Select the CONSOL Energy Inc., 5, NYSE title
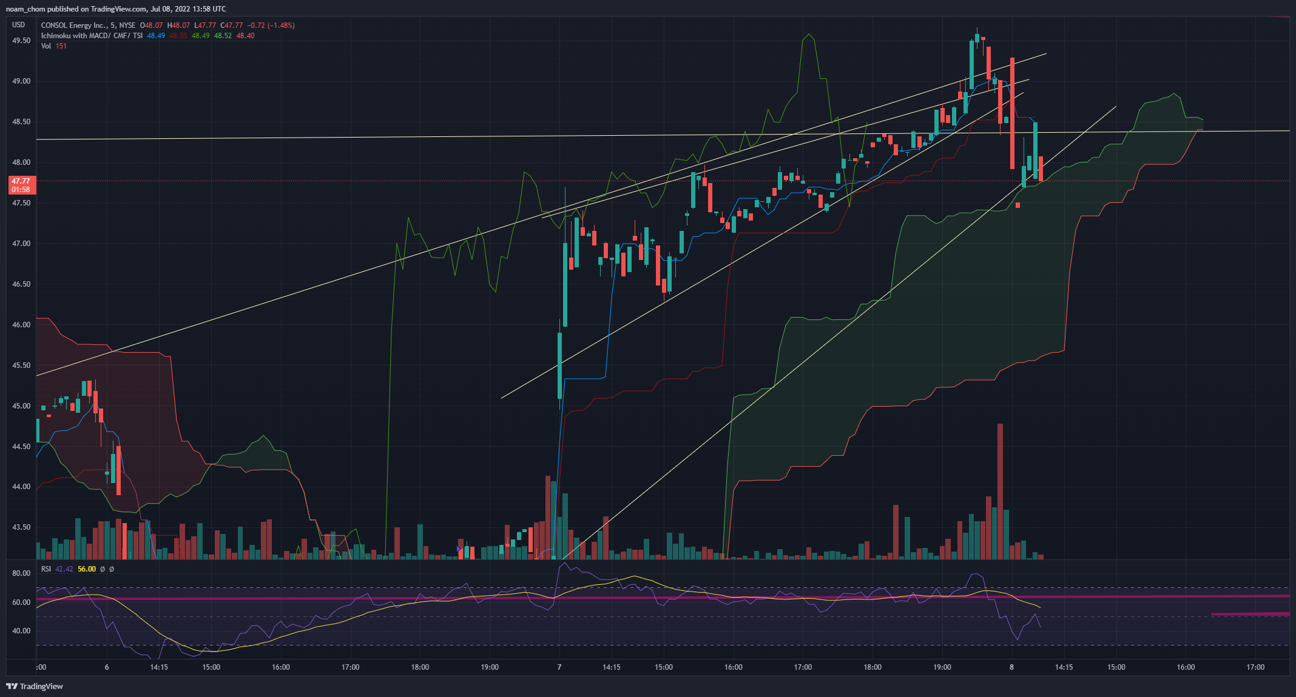 (88, 25)
